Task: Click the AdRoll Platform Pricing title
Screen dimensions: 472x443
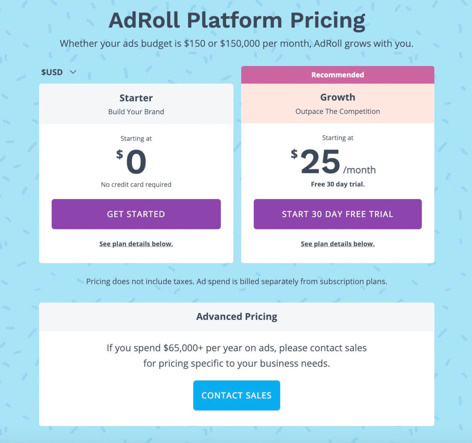Action: tap(236, 20)
